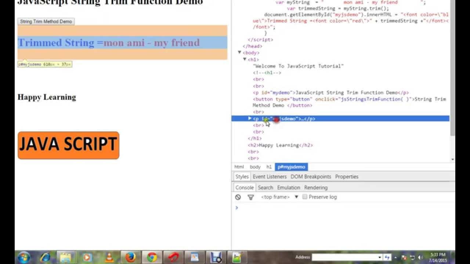Open the picture viewer taskbar icon

pyautogui.click(x=194, y=257)
